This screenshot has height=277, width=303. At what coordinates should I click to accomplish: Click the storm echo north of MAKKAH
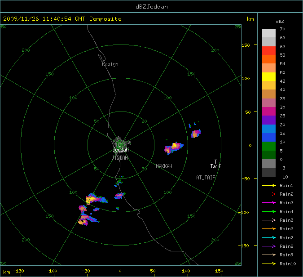click(x=174, y=148)
